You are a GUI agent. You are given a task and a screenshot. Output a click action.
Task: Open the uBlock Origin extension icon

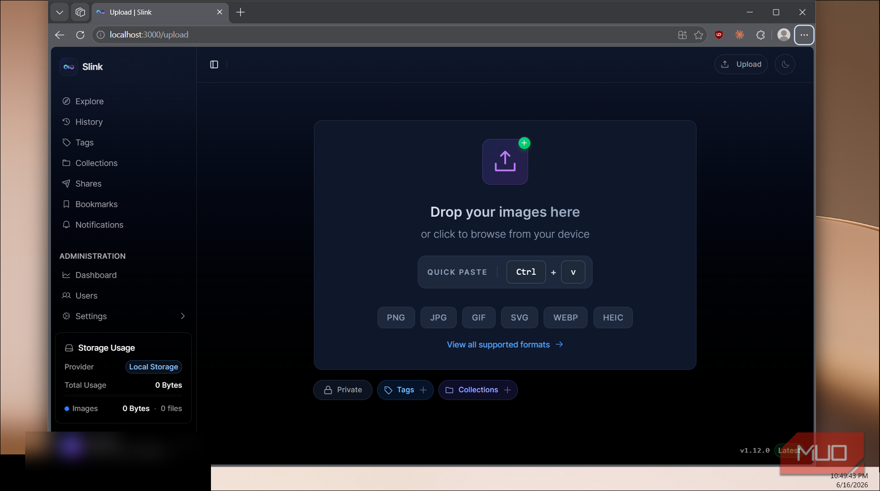point(719,35)
